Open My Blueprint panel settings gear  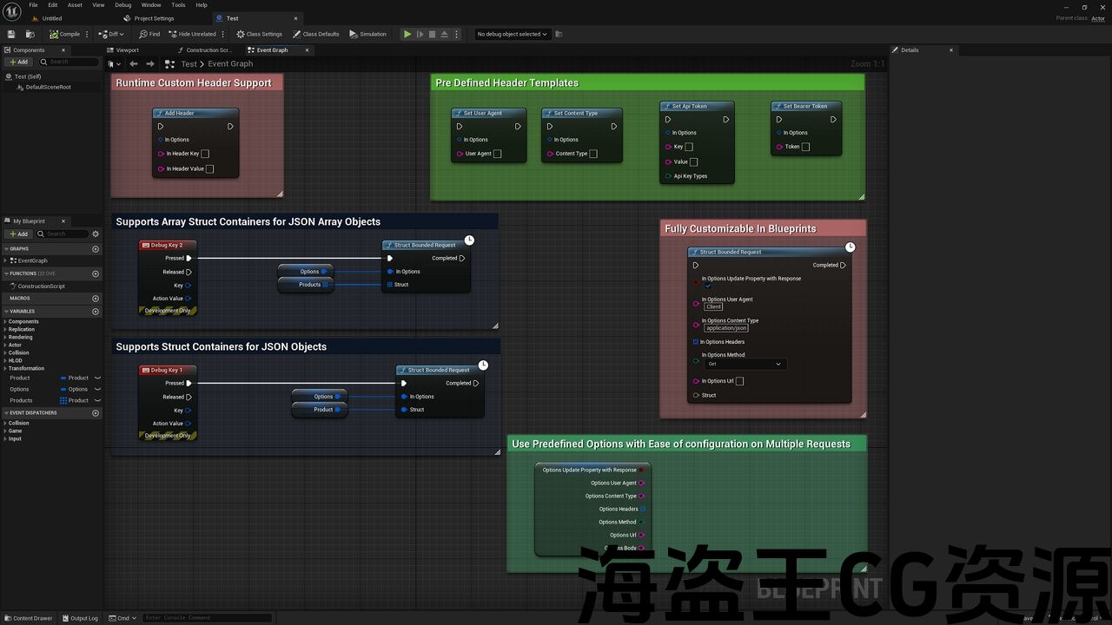tap(96, 234)
